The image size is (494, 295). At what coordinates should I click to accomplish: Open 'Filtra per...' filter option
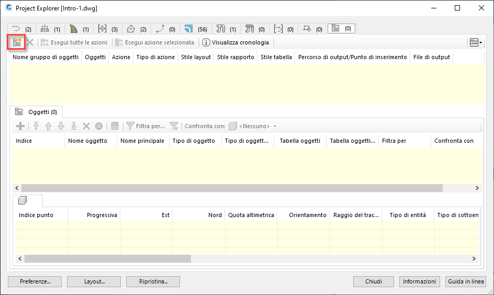point(145,126)
